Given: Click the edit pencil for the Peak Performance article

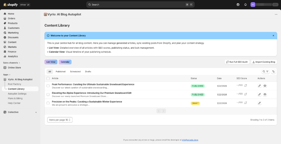Looking at the screenshot, I should point(259,86).
